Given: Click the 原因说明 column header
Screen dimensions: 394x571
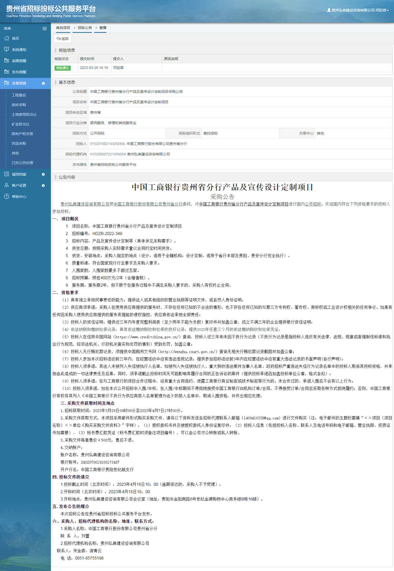Looking at the screenshot, I should point(171,59).
